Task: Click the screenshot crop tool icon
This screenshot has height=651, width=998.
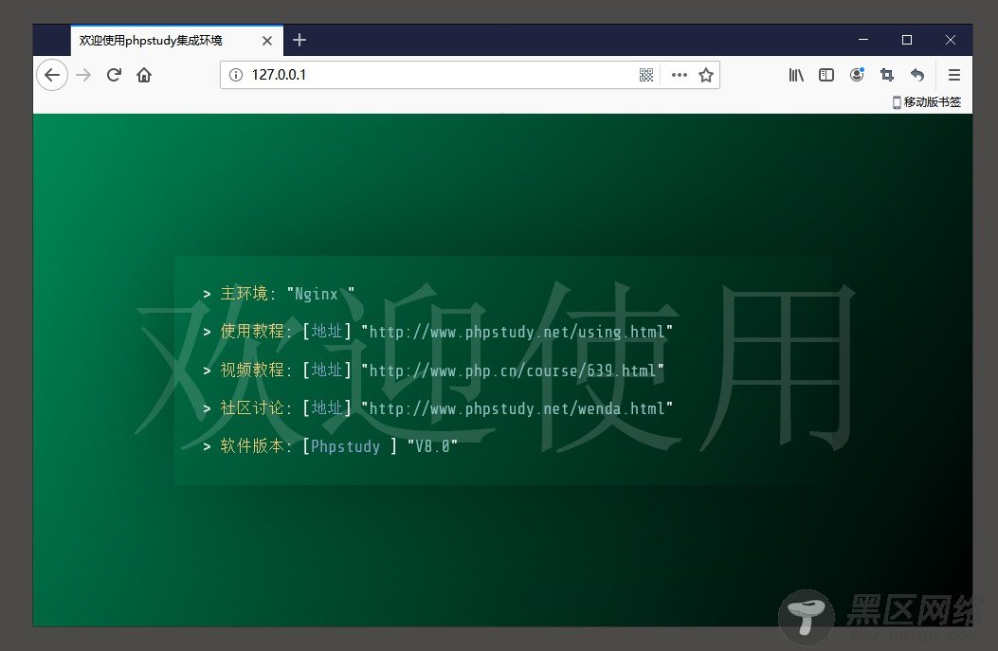Action: [x=886, y=75]
